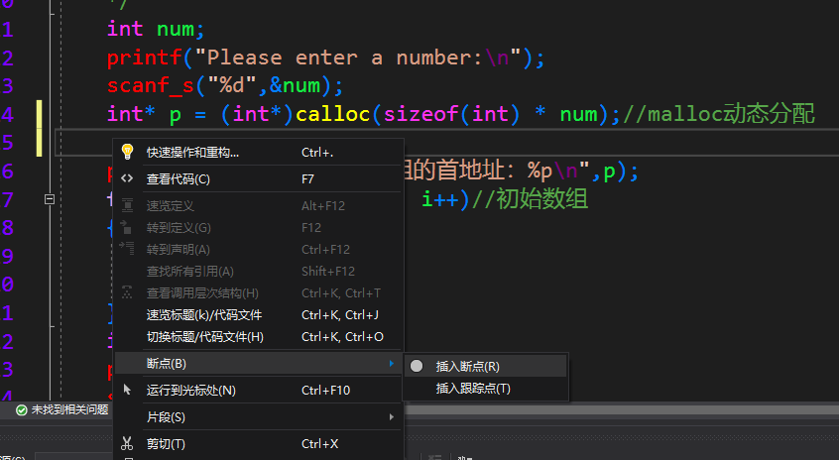The height and width of the screenshot is (460, 839).
Task: Open Quick Actions and Refactorings lightbulb entry
Action: pyautogui.click(x=259, y=153)
